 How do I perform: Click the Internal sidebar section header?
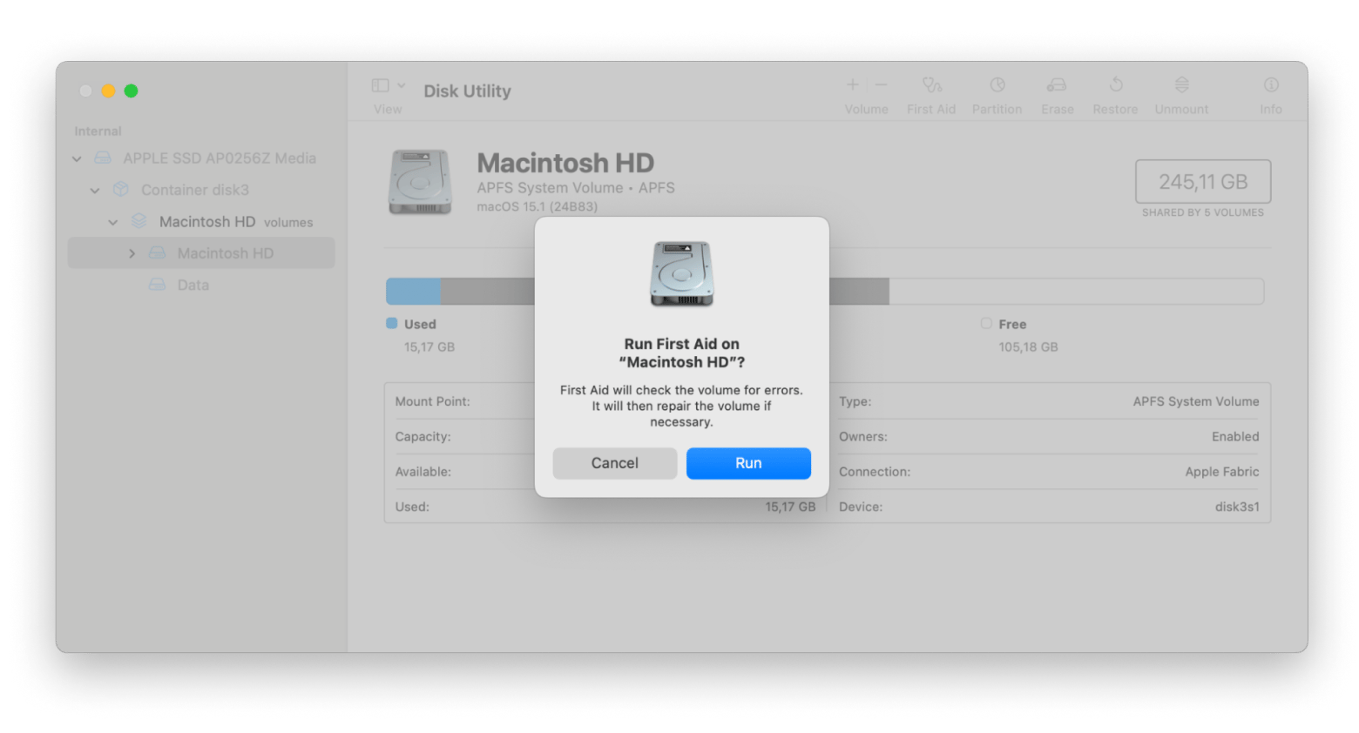click(98, 131)
